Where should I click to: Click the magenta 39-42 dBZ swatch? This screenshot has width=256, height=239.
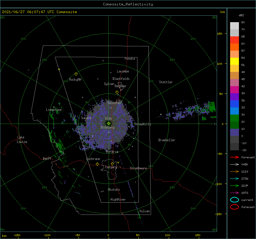pyautogui.click(x=234, y=90)
